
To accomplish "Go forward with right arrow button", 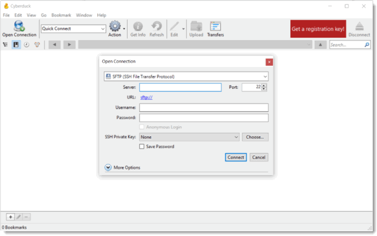I will [x=70, y=44].
